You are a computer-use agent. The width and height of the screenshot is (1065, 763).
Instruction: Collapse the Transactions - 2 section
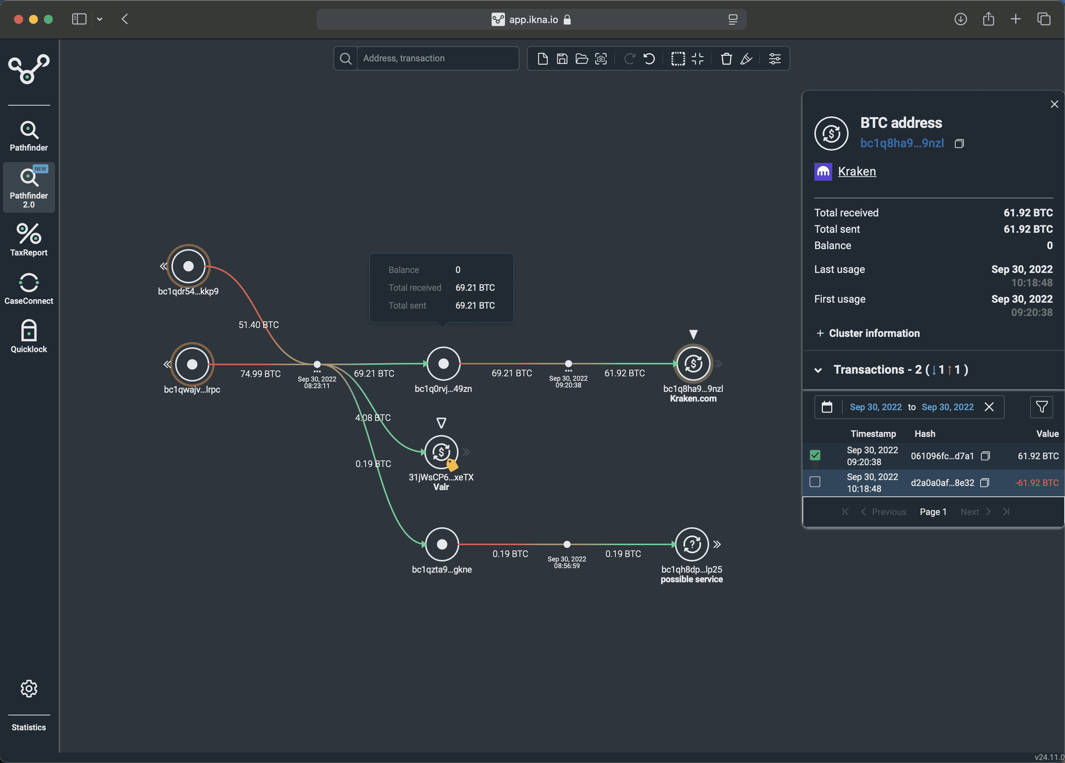818,370
